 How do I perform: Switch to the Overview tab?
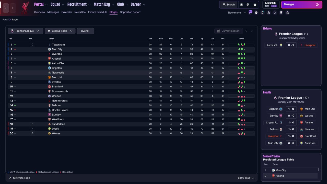pos(39,12)
